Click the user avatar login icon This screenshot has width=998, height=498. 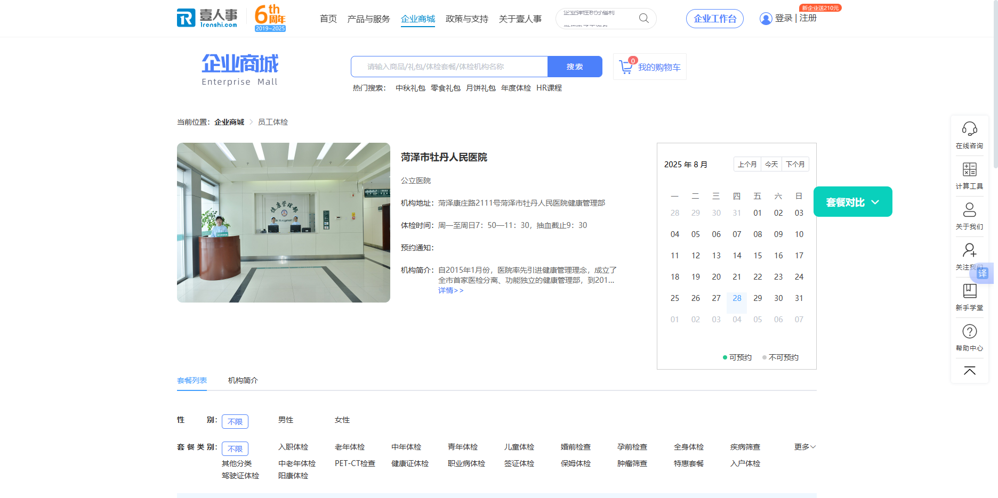tap(766, 19)
